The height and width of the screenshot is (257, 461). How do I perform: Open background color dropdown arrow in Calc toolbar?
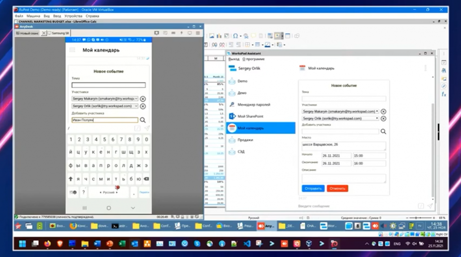click(x=272, y=45)
